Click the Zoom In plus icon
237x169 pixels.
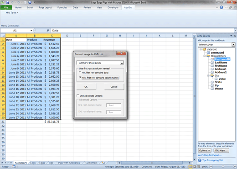[x=235, y=167]
